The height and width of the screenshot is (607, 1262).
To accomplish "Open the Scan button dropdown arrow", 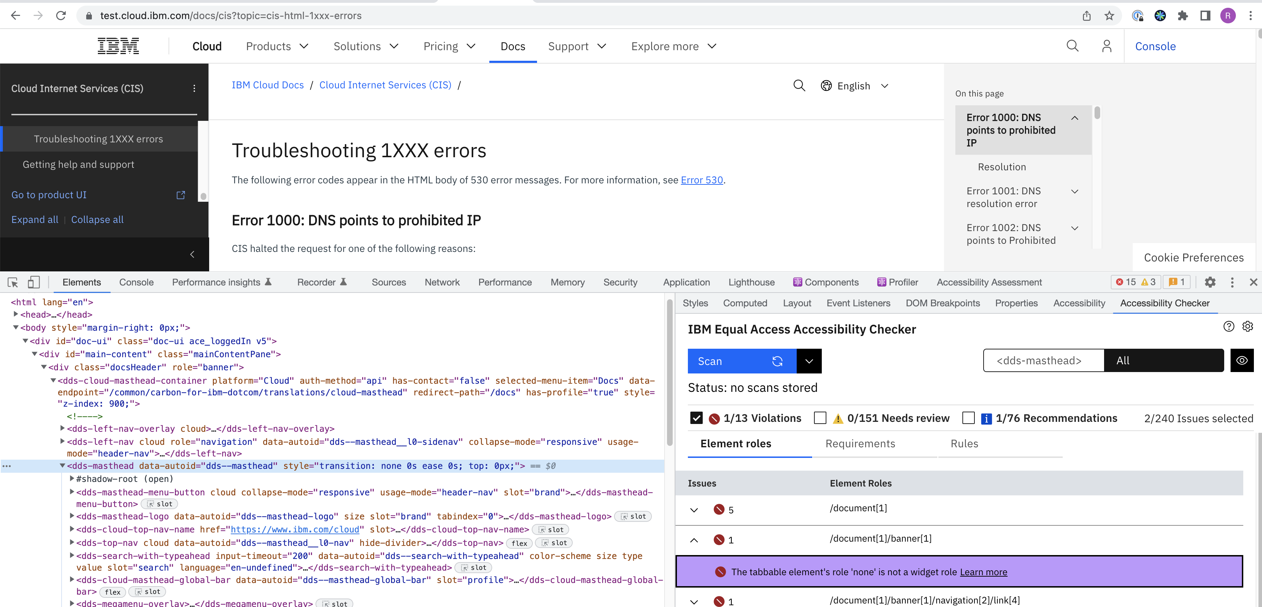I will click(x=809, y=361).
